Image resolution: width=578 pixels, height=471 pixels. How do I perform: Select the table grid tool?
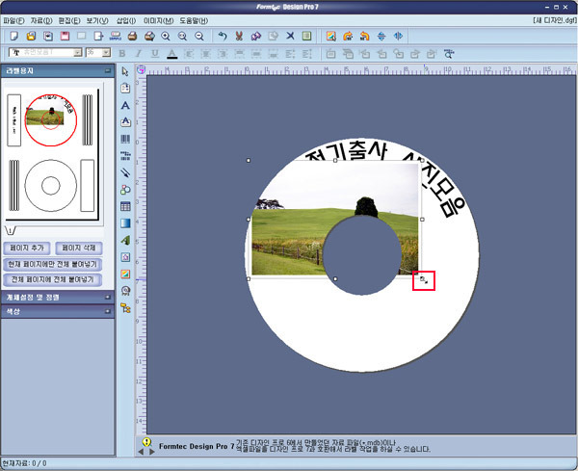126,206
